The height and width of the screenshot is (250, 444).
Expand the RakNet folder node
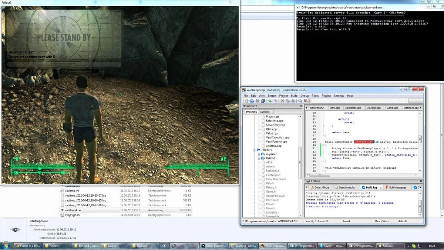[x=259, y=158]
